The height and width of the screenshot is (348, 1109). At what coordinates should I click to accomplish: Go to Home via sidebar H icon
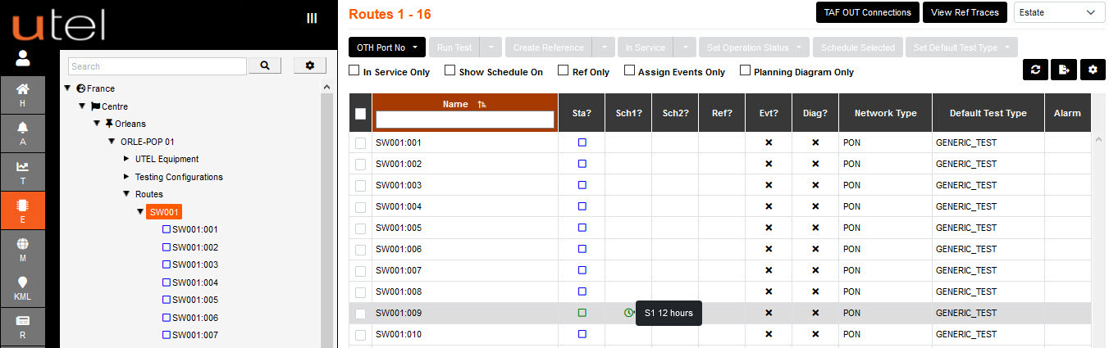[22, 94]
